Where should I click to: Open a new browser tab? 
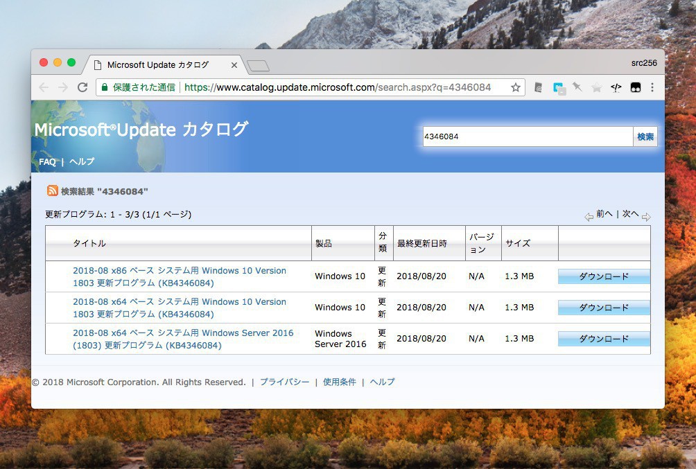tap(258, 66)
